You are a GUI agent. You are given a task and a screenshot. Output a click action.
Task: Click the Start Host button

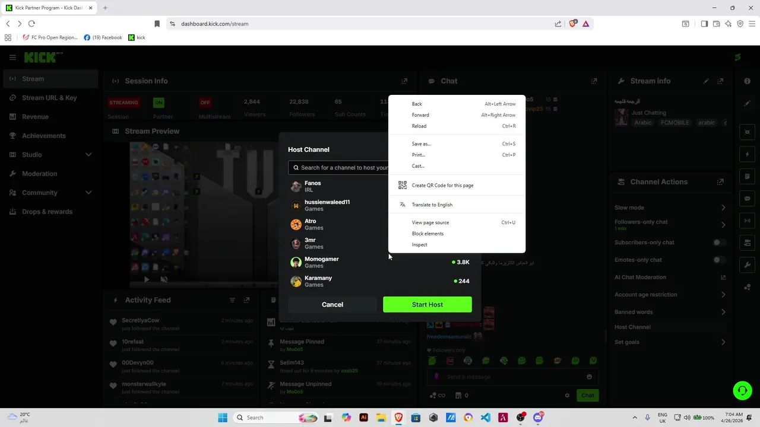pos(427,305)
